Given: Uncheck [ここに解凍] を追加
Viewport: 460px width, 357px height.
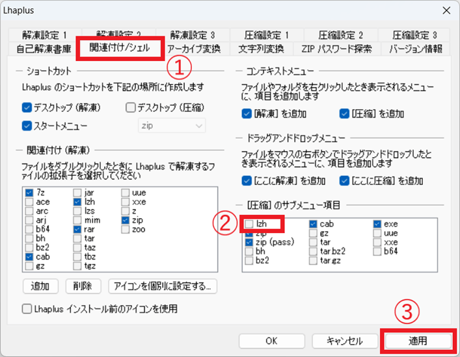Looking at the screenshot, I should click(247, 181).
